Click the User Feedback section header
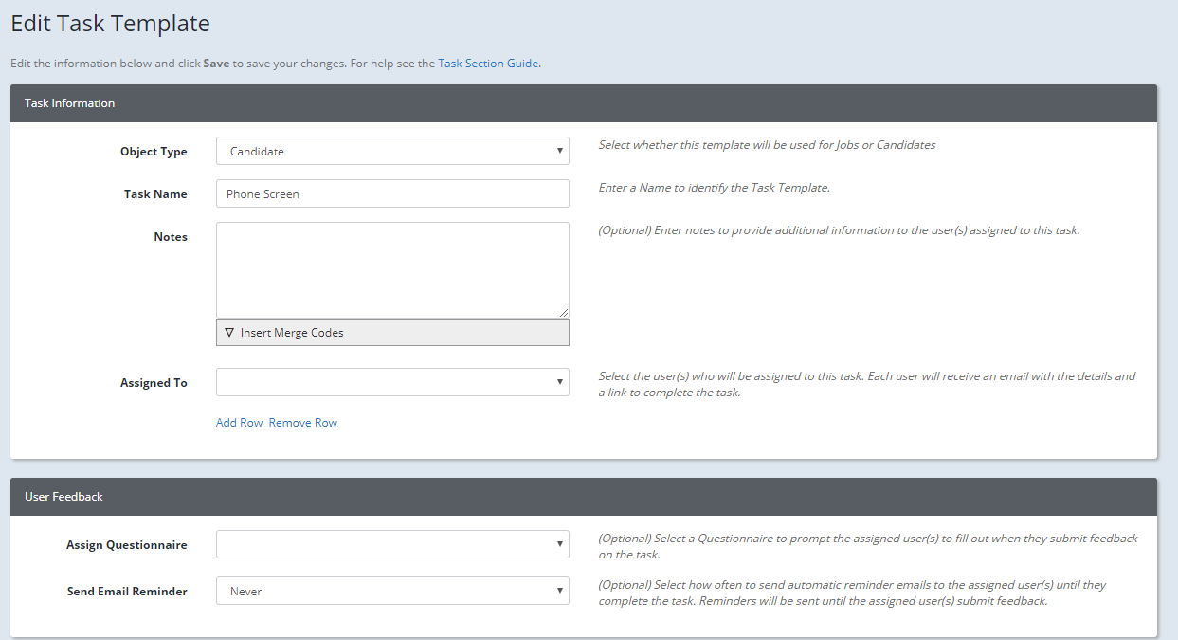Viewport: 1178px width, 640px height. click(x=63, y=496)
